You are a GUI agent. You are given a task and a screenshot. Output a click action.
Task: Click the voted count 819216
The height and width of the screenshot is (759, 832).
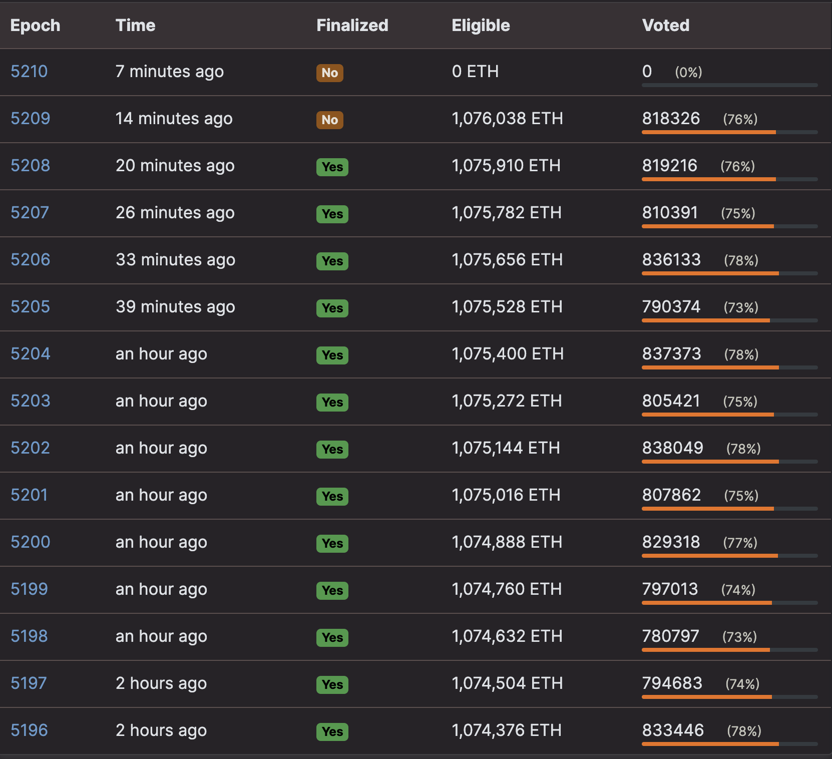pyautogui.click(x=670, y=166)
